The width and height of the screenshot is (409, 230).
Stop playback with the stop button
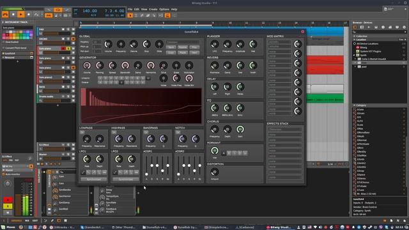(13, 14)
